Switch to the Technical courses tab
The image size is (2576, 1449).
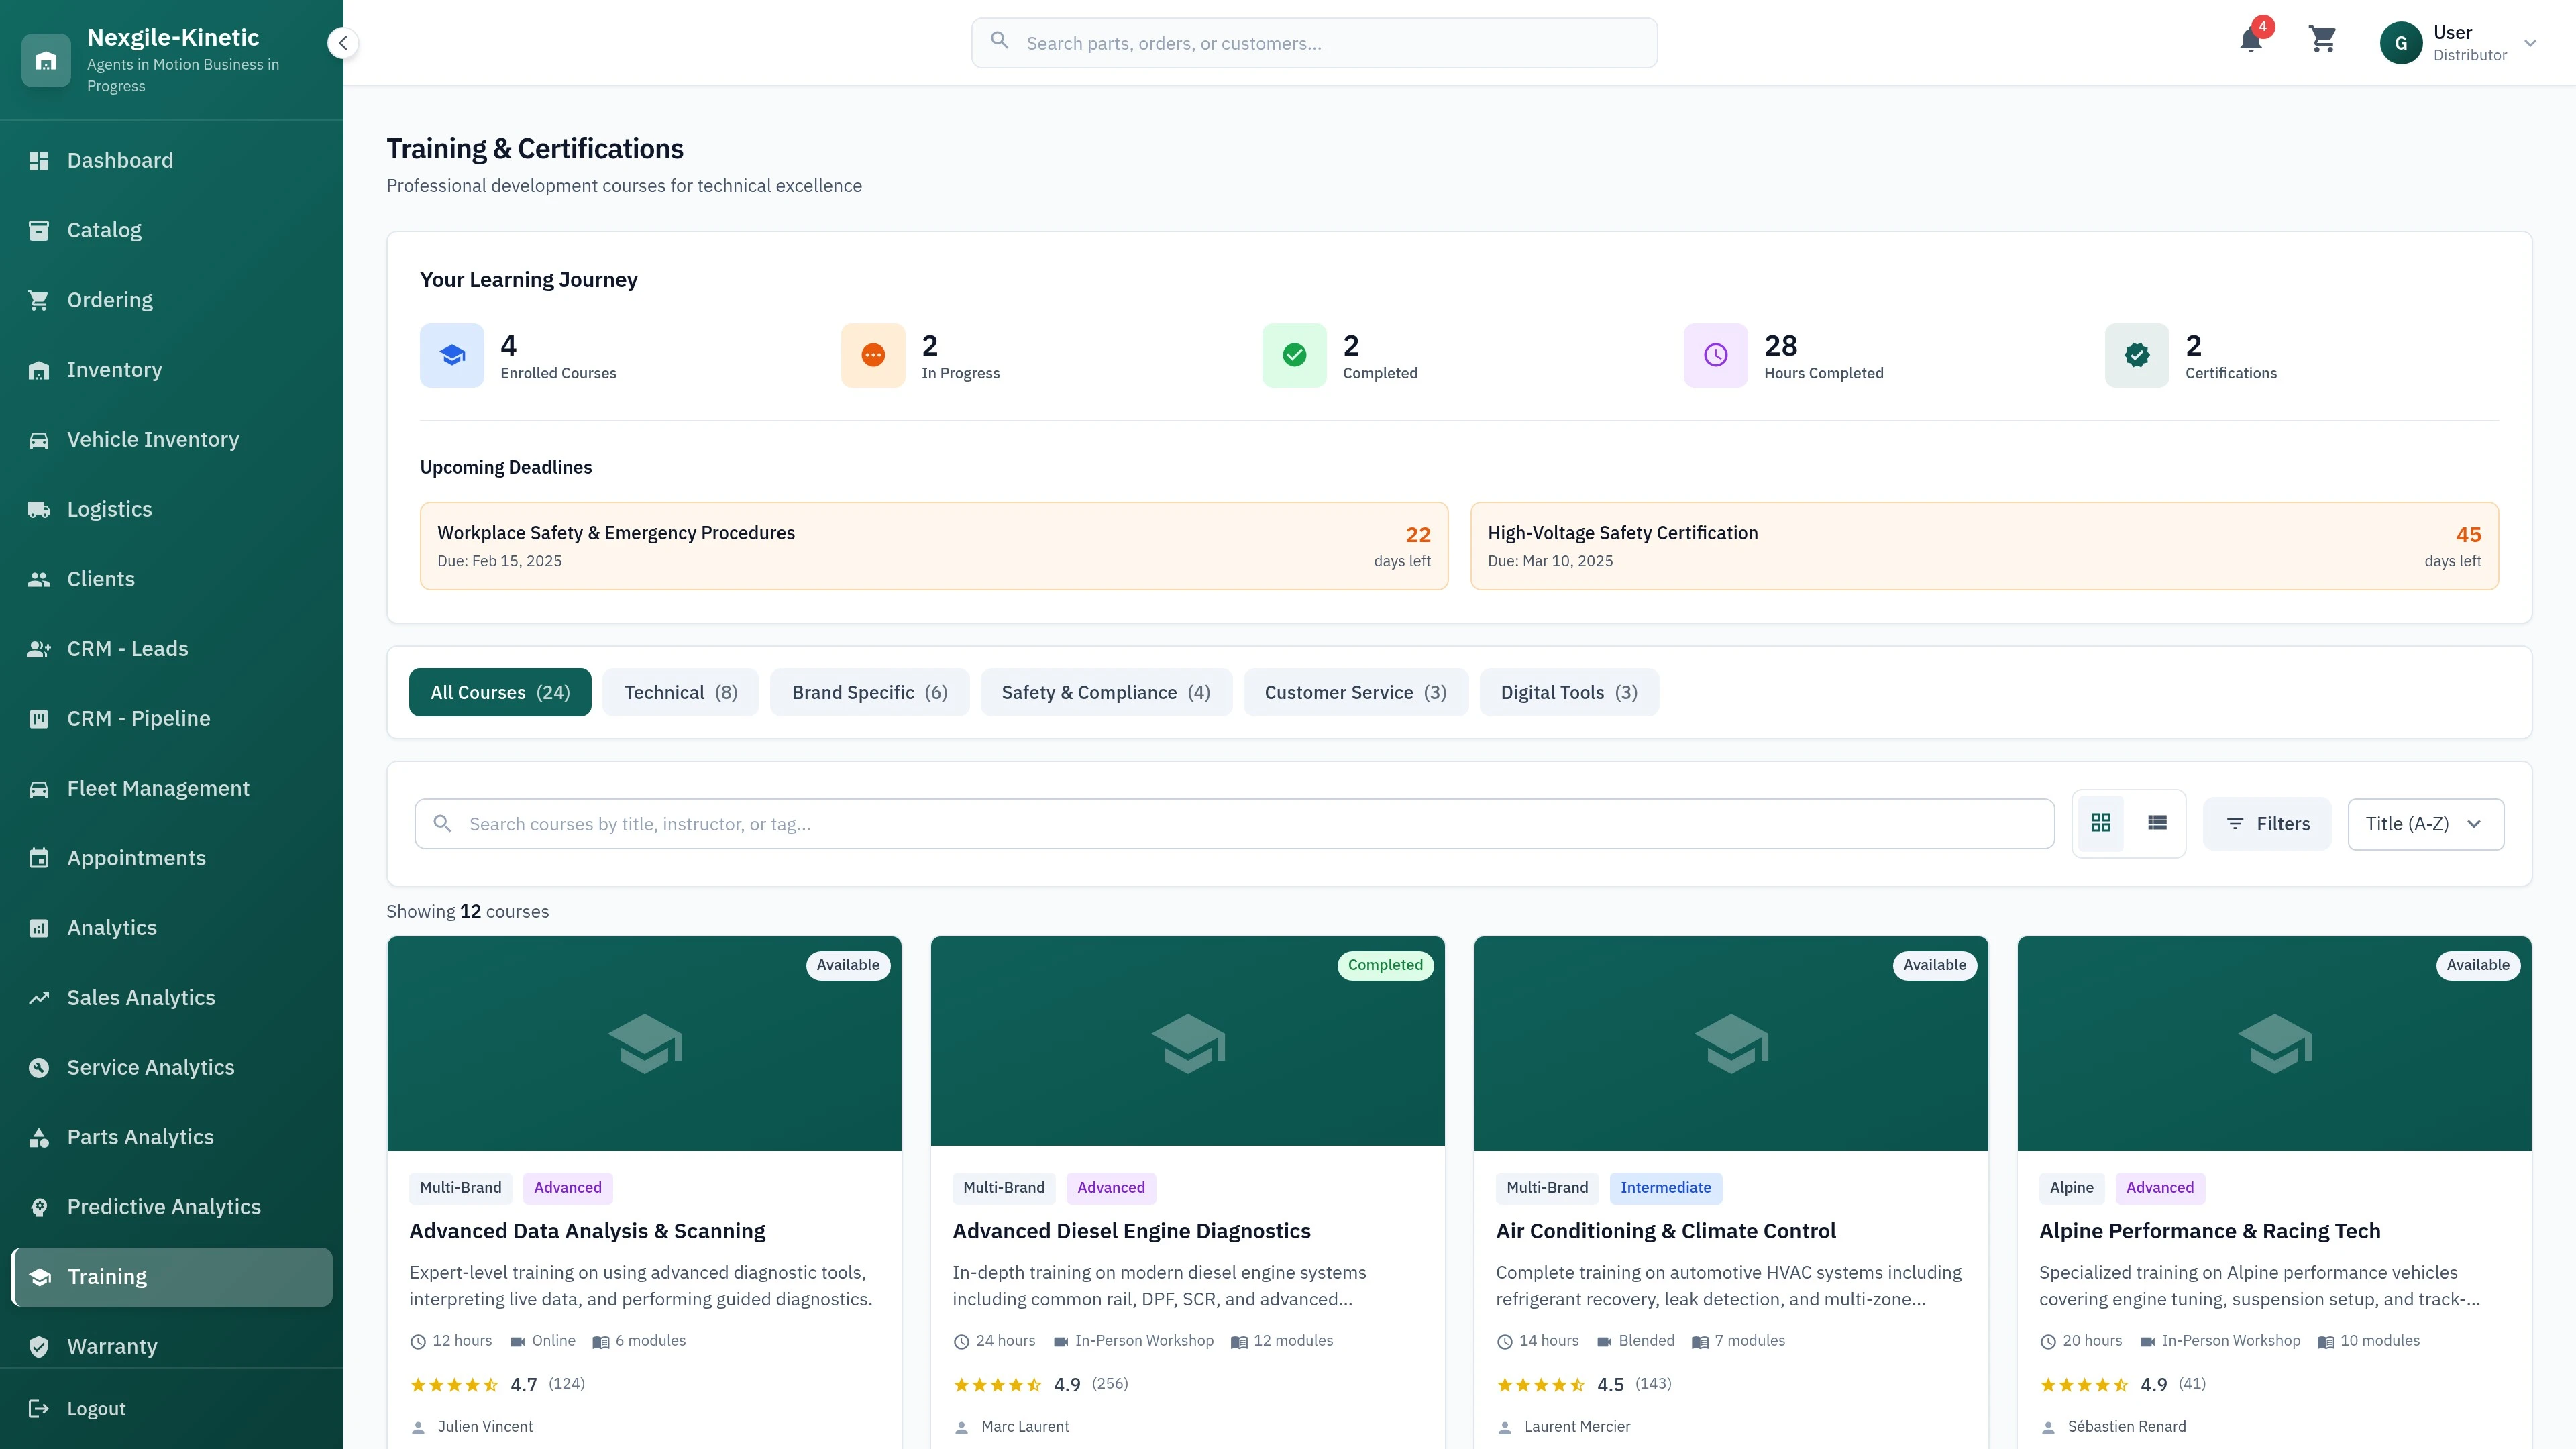[x=680, y=692]
